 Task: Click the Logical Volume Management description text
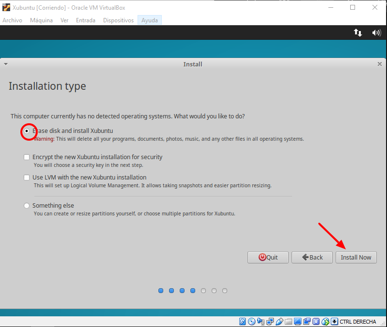[153, 185]
